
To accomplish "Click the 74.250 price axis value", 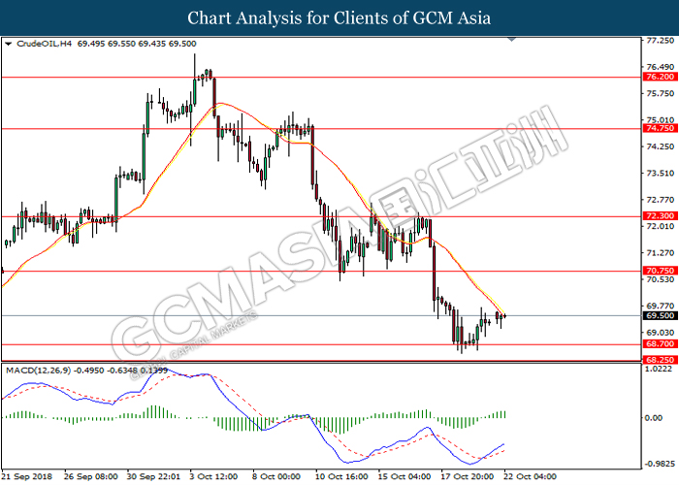I will [x=660, y=146].
